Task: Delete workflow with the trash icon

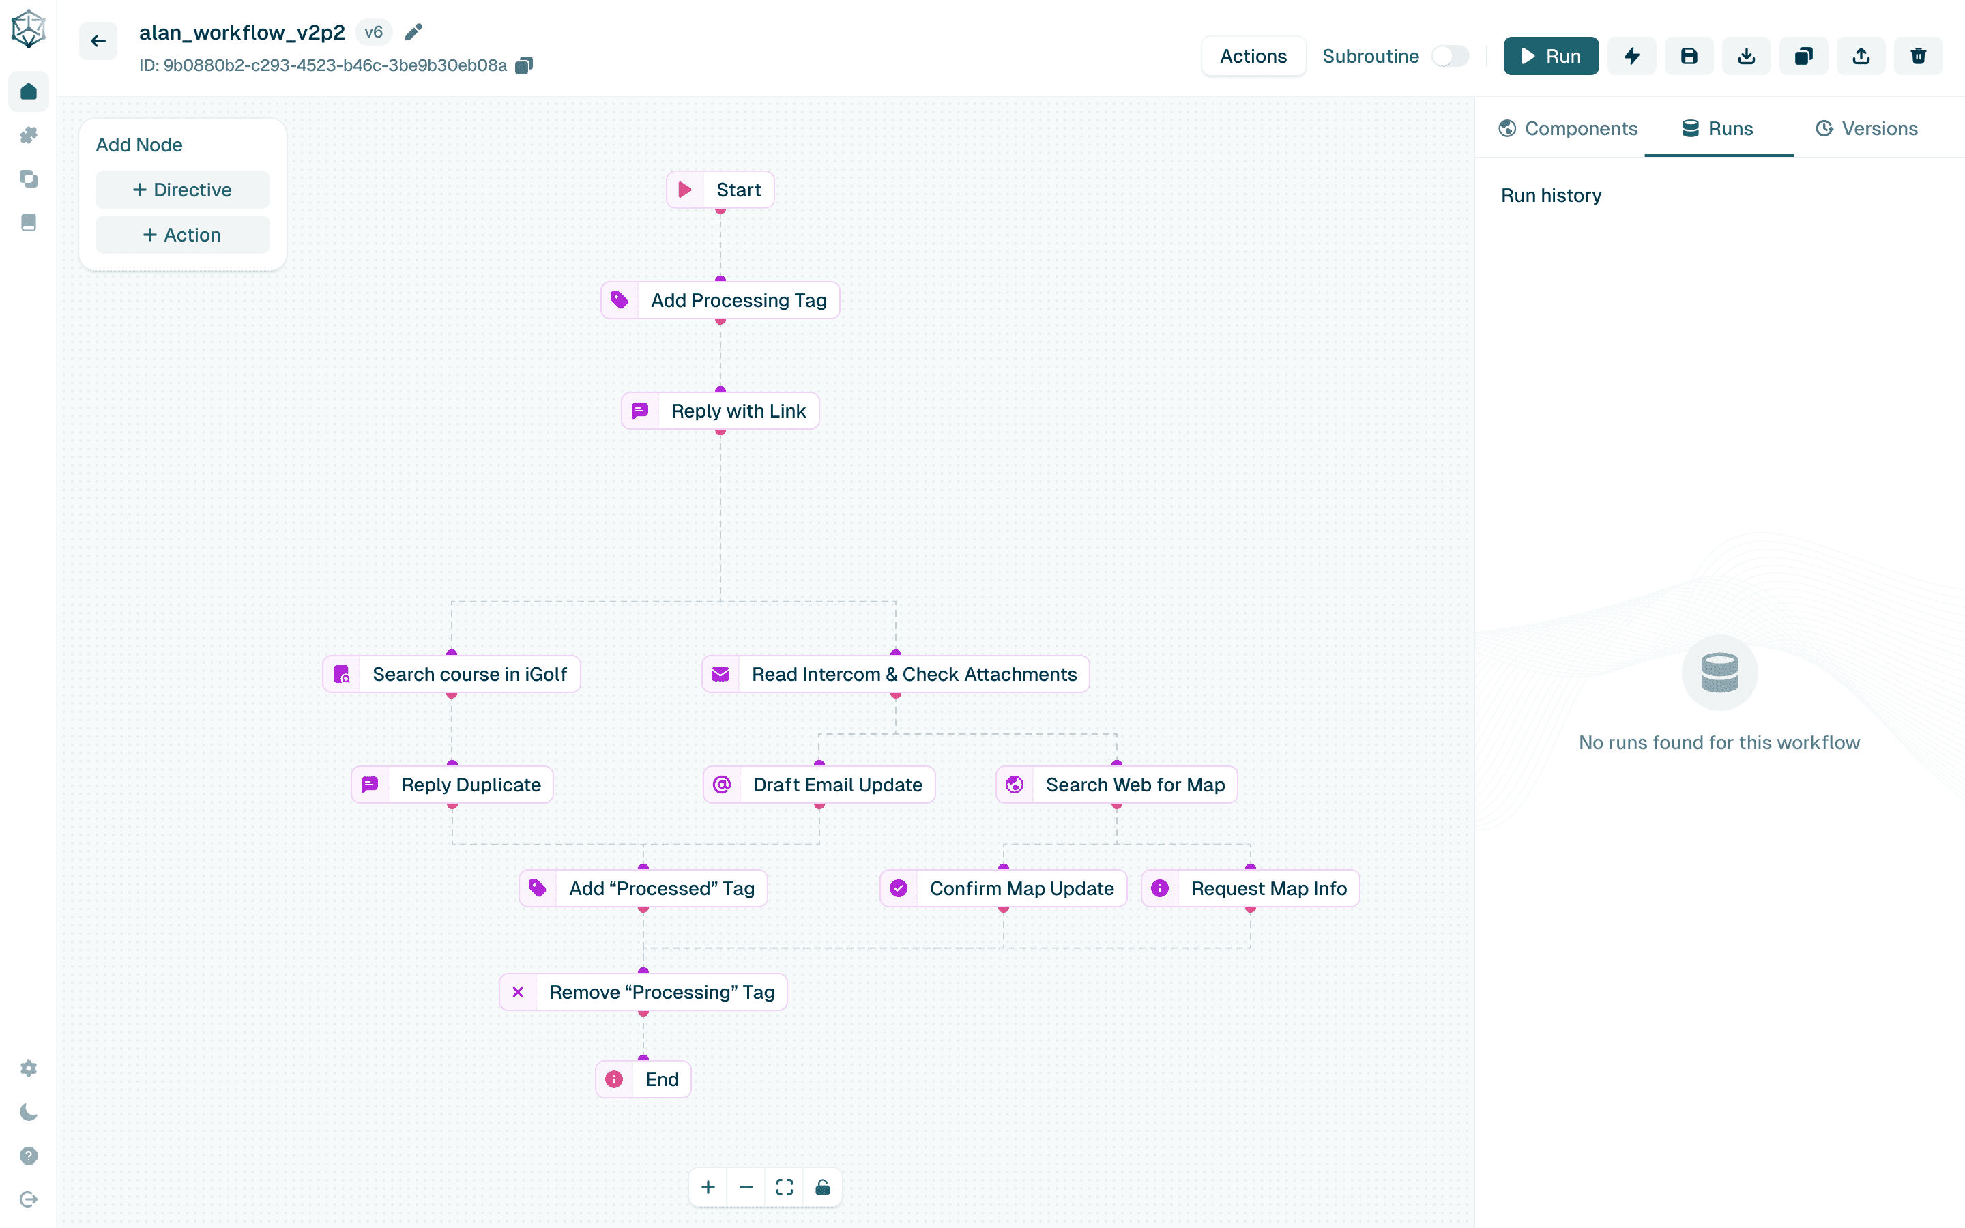Action: pos(1918,56)
